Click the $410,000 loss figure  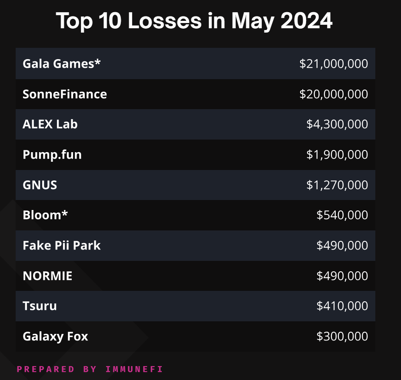coord(342,306)
